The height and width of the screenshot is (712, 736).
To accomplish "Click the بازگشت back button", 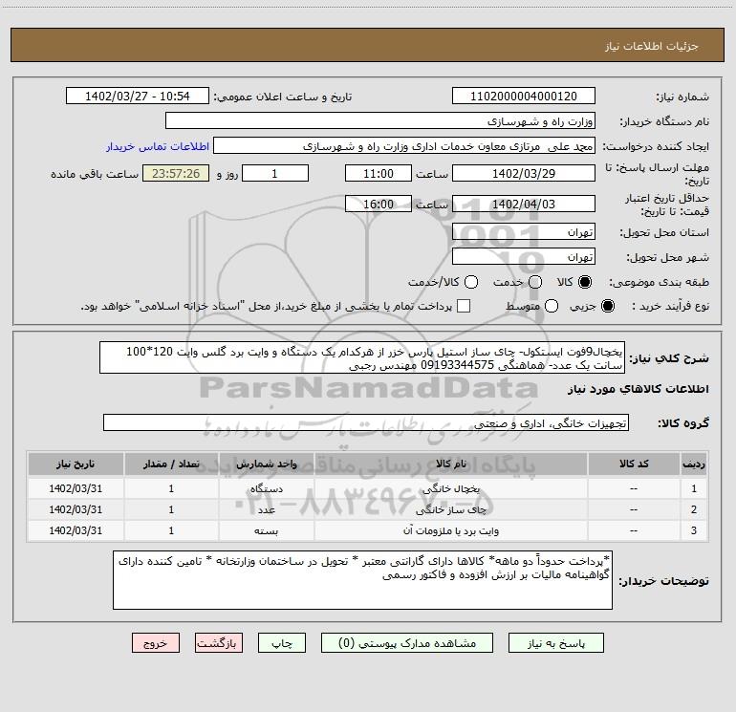I will 219,643.
